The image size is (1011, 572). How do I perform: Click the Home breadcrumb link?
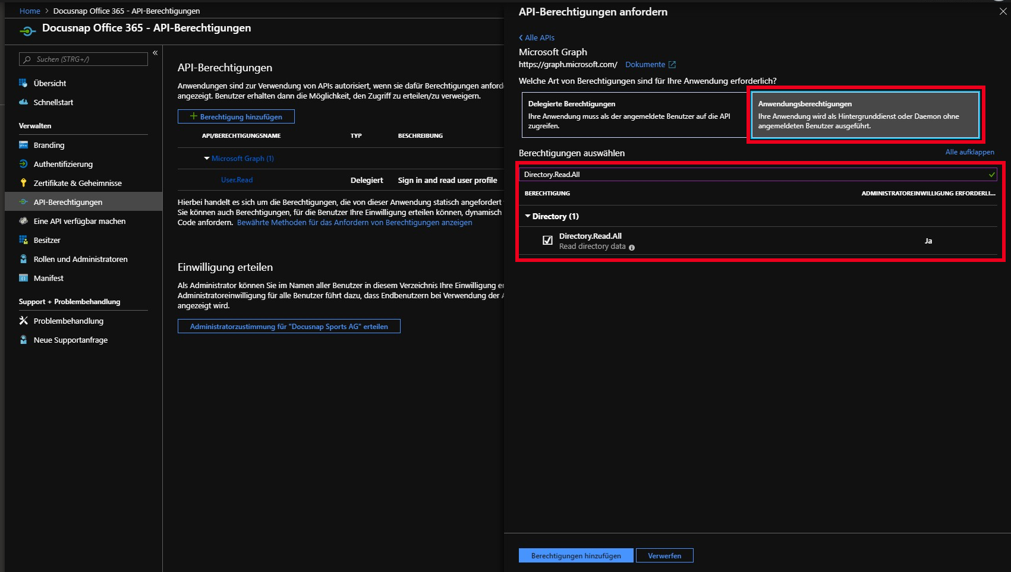[x=30, y=11]
